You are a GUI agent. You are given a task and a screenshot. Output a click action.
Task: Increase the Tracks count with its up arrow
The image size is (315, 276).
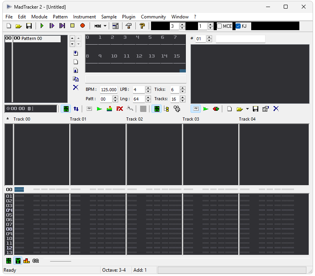click(183, 97)
